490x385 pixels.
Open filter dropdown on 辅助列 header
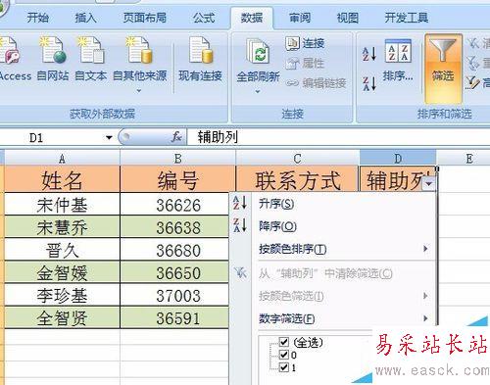(428, 184)
